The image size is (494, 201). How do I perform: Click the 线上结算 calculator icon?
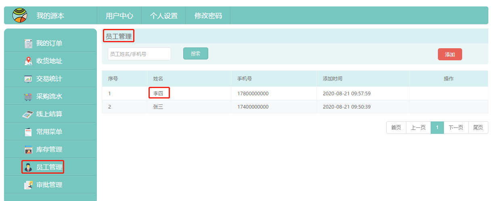pyautogui.click(x=27, y=114)
